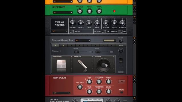Click the Twin Delay TAP button
Viewport: 182px width, 102px height.
point(122,81)
